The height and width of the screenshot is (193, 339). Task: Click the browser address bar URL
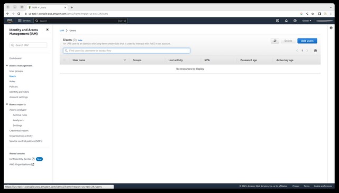[x=68, y=14]
